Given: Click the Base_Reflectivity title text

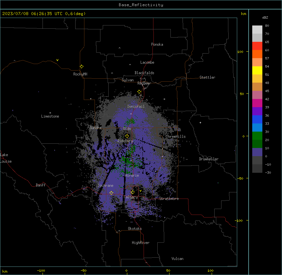Looking at the screenshot, I should tap(141, 5).
